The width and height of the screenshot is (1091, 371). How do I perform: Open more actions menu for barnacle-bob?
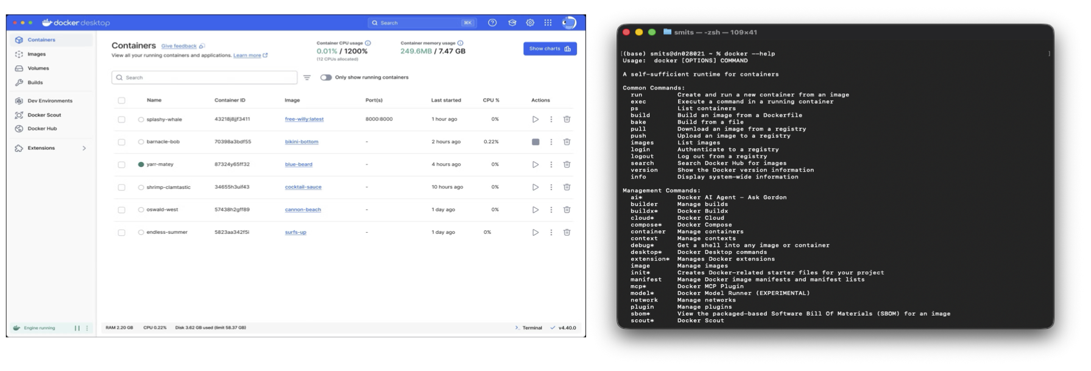pos(551,142)
